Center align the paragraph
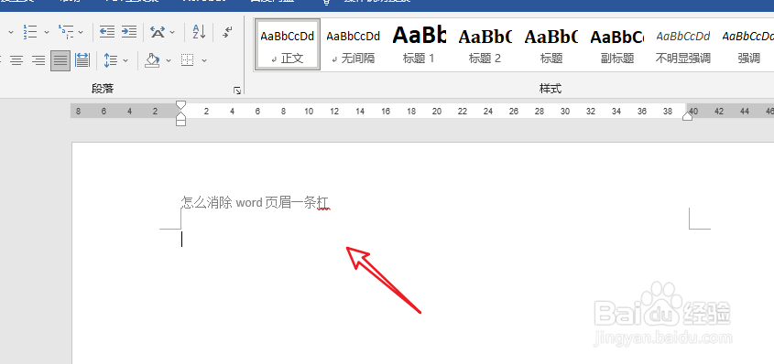The height and width of the screenshot is (364, 774). click(16, 60)
